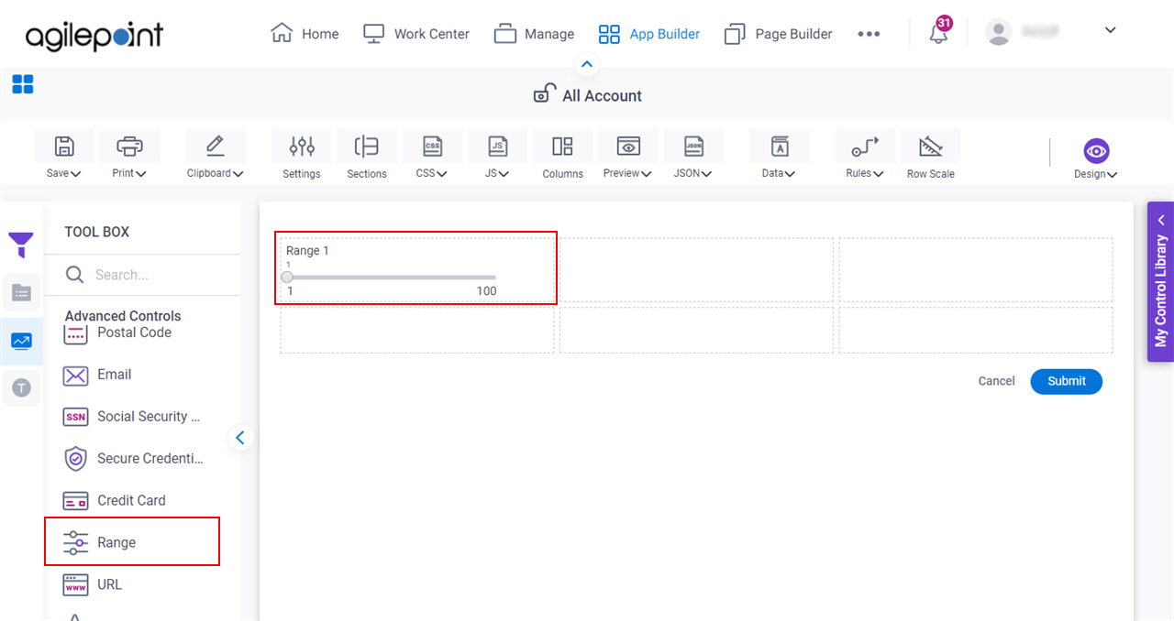Open the Rules tool icon
The width and height of the screenshot is (1174, 621).
coord(865,146)
